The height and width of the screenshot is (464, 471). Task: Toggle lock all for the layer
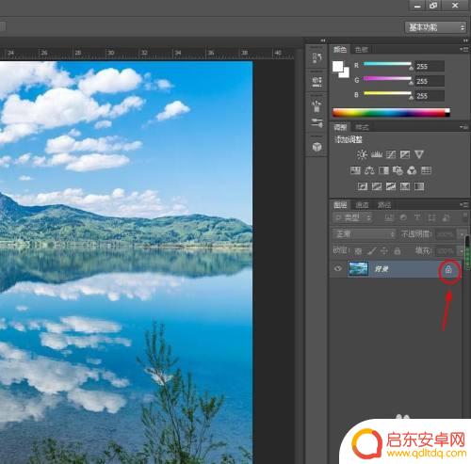(398, 251)
